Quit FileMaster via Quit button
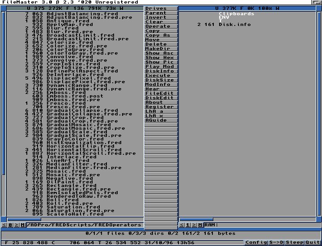The height and width of the screenshot is (246, 322). (312, 242)
